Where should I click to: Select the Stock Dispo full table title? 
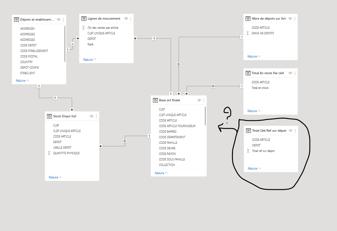[x=64, y=116]
